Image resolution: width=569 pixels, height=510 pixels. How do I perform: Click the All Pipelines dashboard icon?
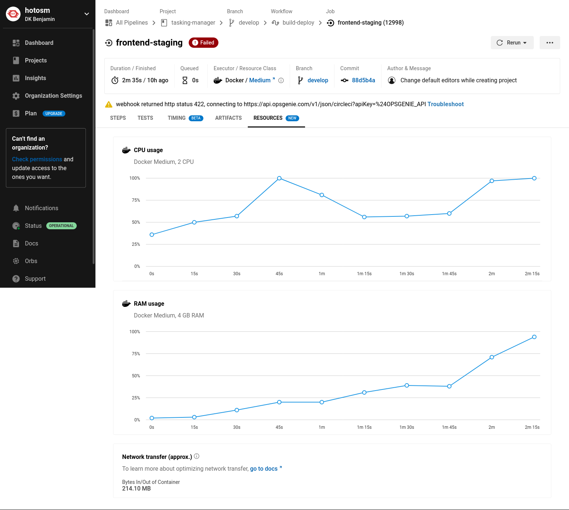(x=109, y=23)
